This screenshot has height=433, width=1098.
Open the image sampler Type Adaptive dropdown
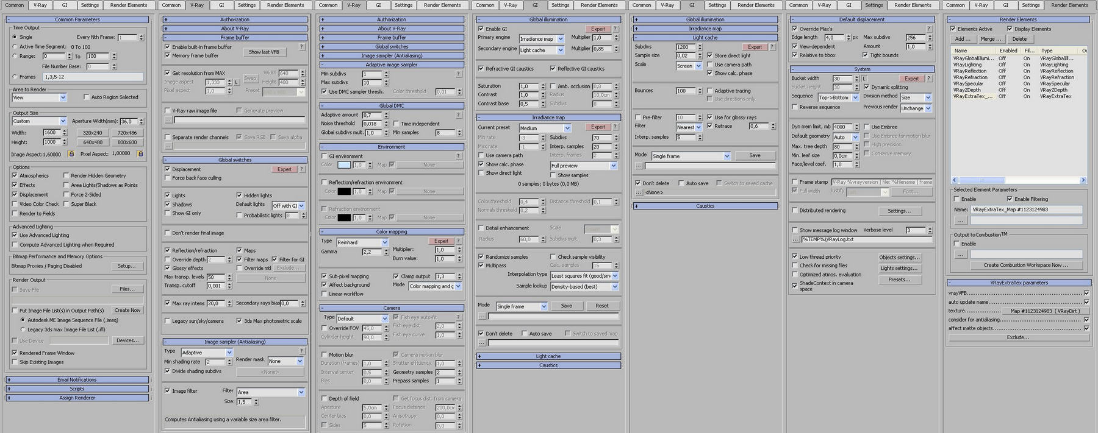(x=207, y=353)
